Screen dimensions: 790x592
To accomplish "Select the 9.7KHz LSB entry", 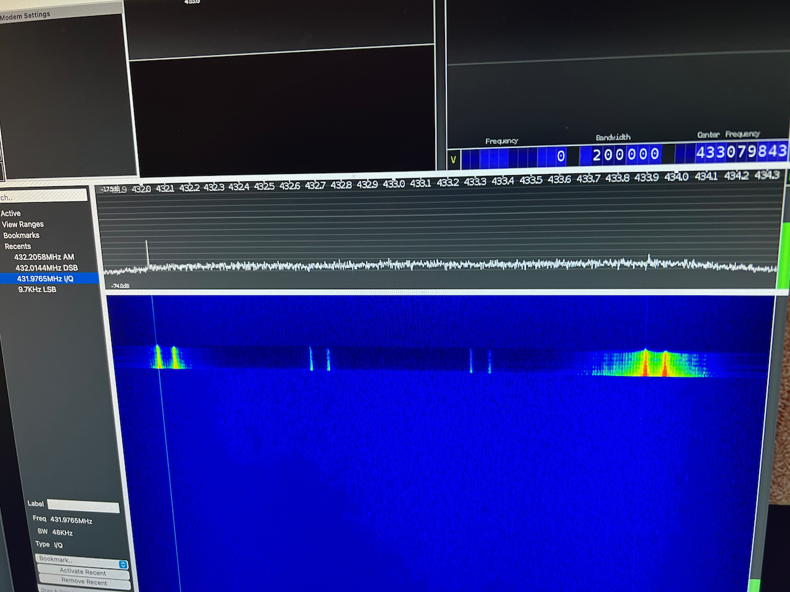I will click(x=37, y=289).
